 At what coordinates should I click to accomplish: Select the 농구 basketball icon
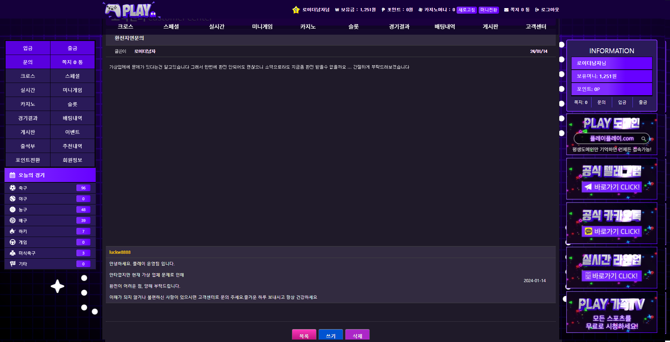click(13, 209)
